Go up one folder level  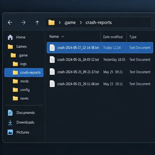[x=37, y=22]
